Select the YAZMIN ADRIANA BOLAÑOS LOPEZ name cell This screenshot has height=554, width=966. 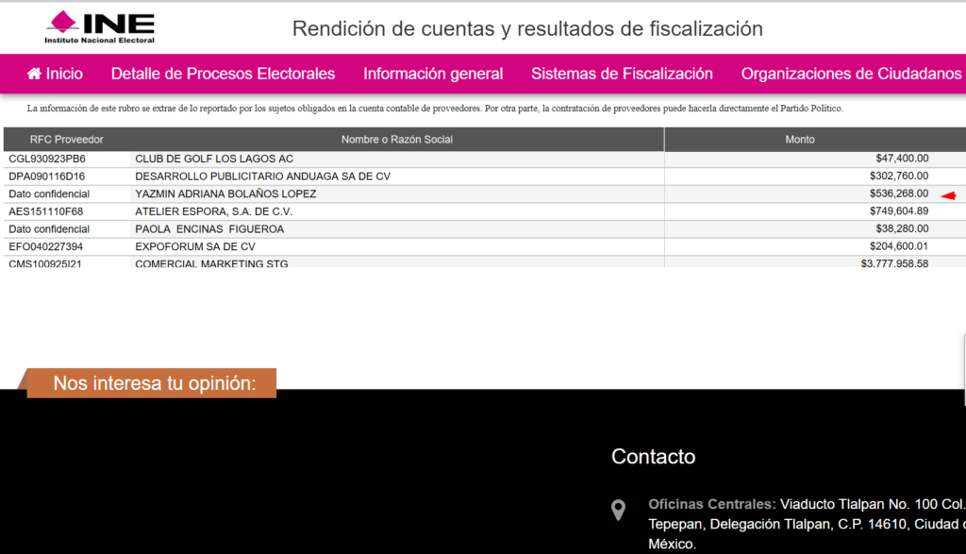[225, 194]
